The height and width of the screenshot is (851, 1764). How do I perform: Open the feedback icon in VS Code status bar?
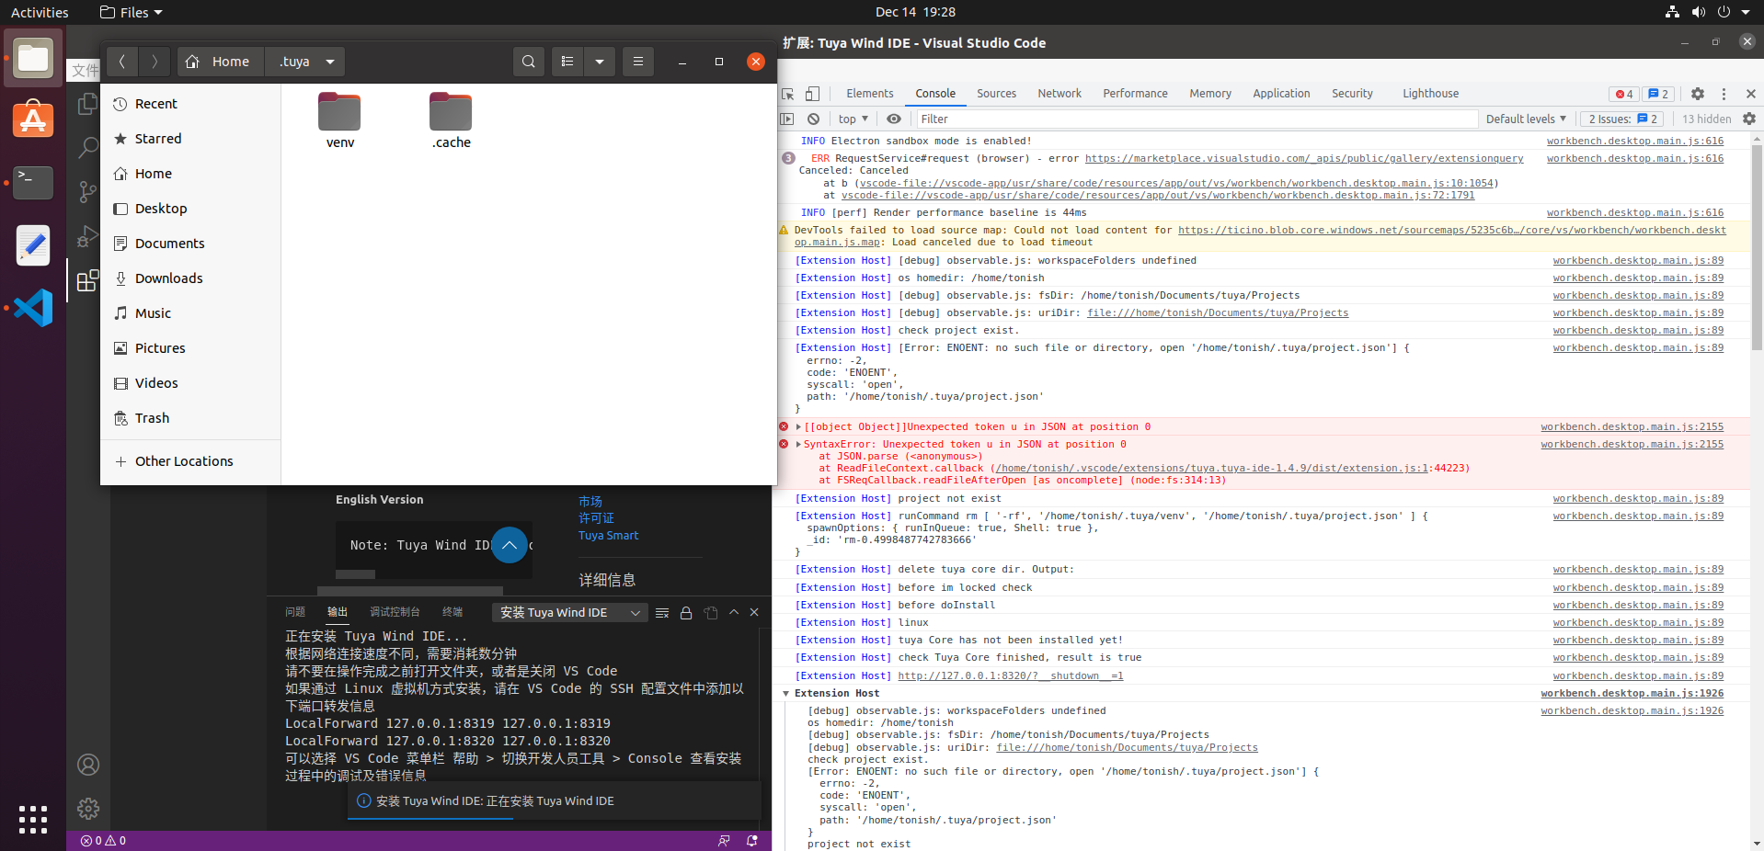pyautogui.click(x=725, y=840)
